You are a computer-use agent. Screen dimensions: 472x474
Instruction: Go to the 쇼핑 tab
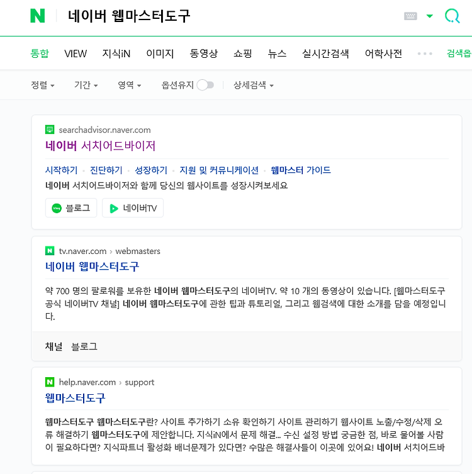[243, 53]
